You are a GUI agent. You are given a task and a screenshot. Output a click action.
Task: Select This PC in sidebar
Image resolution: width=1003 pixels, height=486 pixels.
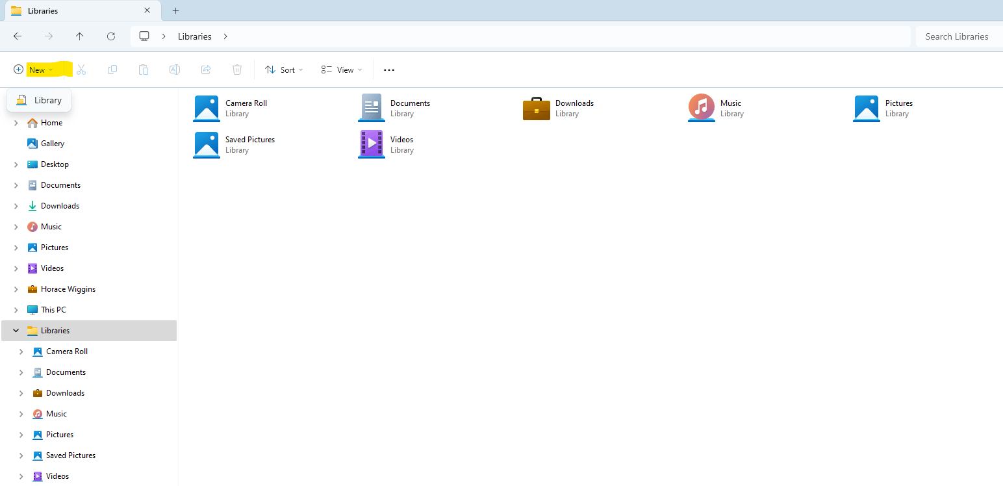(x=53, y=310)
